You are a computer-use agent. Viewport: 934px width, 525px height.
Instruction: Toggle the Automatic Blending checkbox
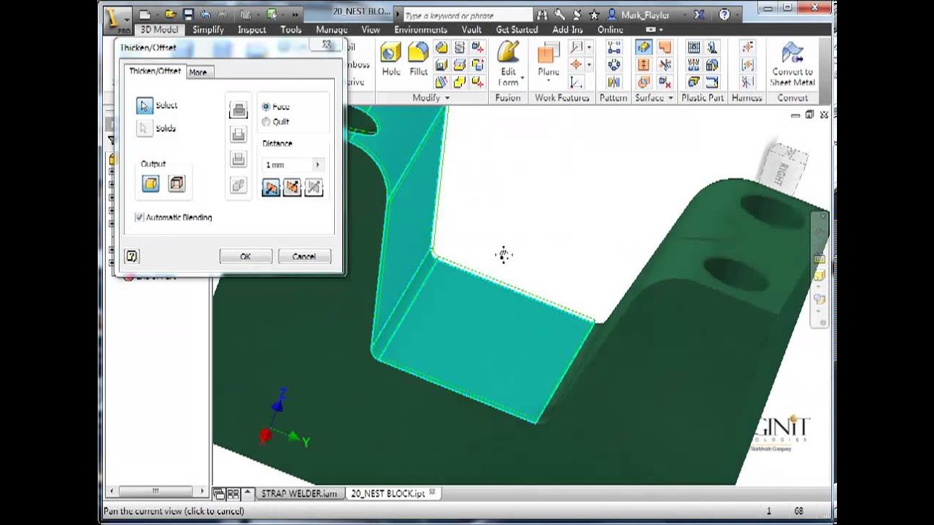pos(139,217)
